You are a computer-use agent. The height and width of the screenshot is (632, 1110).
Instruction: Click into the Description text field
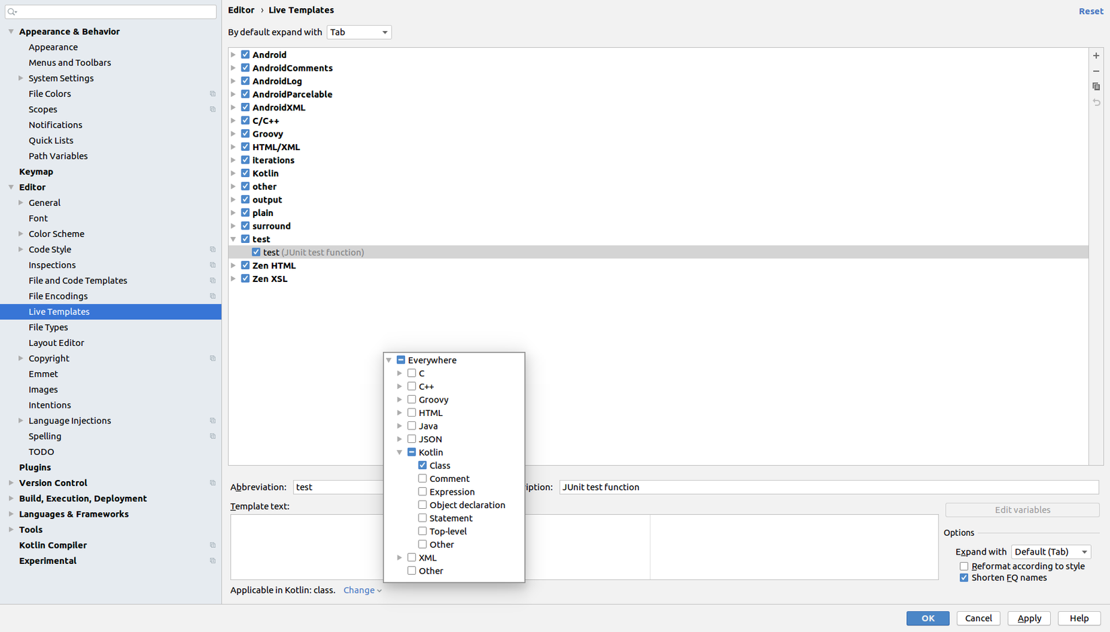point(829,487)
